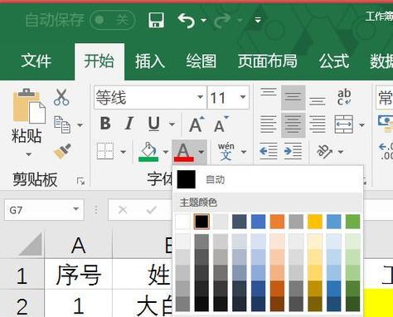
Task: Click the Fill Color paint bucket icon
Action: [148, 152]
